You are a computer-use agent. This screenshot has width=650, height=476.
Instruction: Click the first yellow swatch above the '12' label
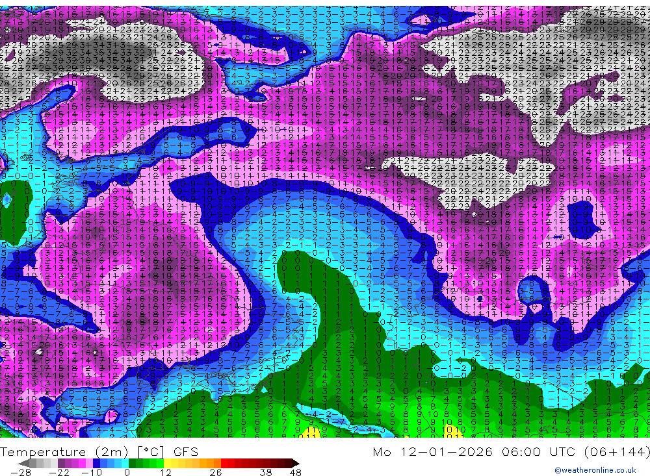167,464
